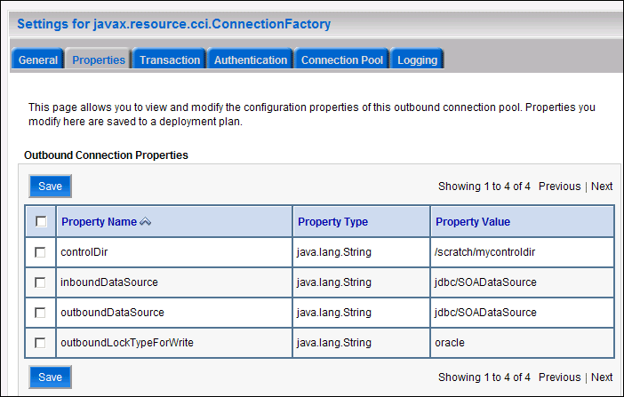Click jdbc/SOADataSource value for outboundDataSource
The width and height of the screenshot is (624, 397).
coord(522,313)
